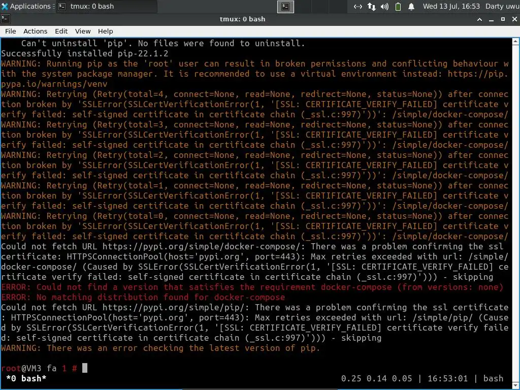Click the volume speaker icon
The image size is (520, 390).
coord(384,7)
